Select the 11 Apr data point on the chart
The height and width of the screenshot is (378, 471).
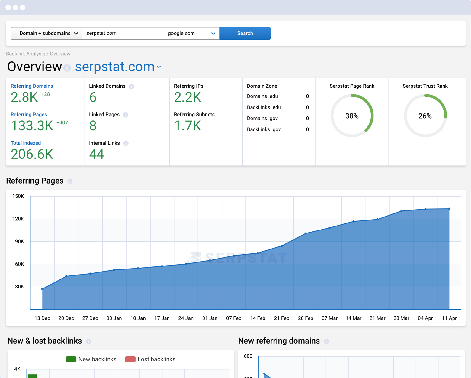coord(449,209)
